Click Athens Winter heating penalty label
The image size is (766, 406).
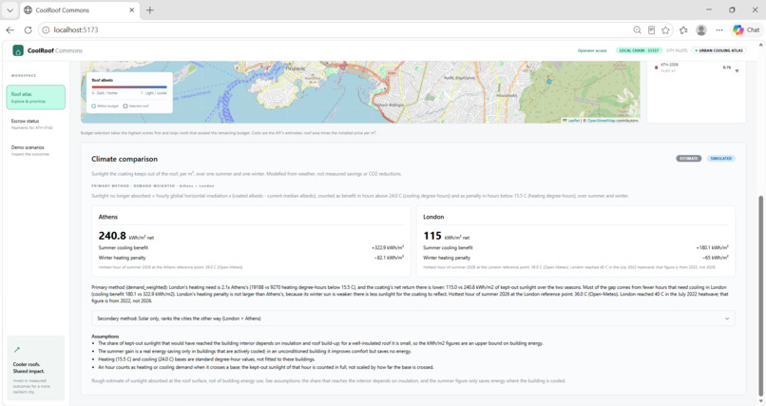[x=123, y=258]
